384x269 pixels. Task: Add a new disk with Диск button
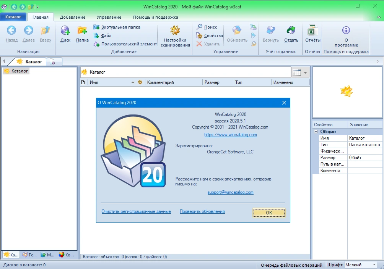(65, 34)
